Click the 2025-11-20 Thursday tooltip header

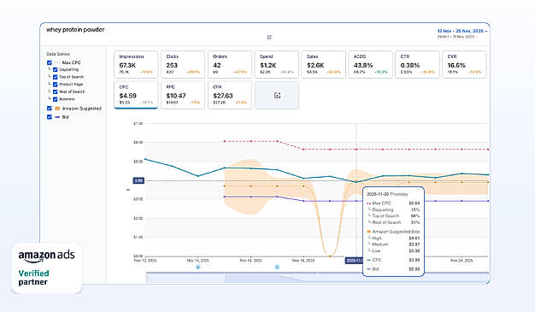pyautogui.click(x=387, y=194)
